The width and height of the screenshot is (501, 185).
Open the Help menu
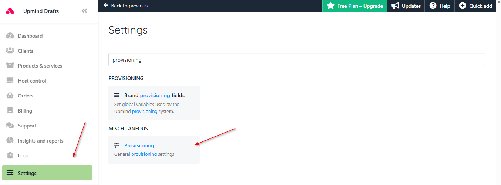coord(440,6)
